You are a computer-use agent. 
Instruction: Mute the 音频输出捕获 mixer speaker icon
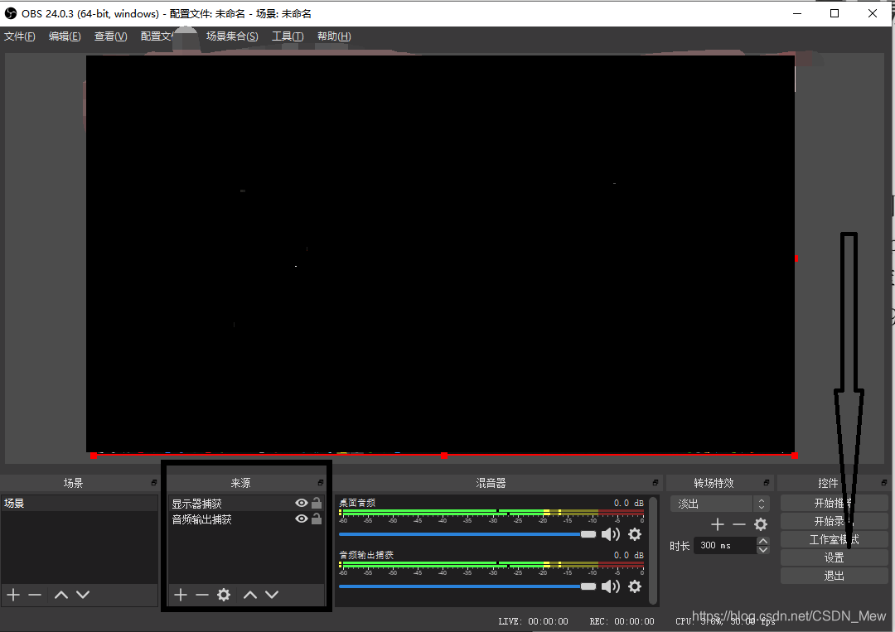click(x=611, y=586)
